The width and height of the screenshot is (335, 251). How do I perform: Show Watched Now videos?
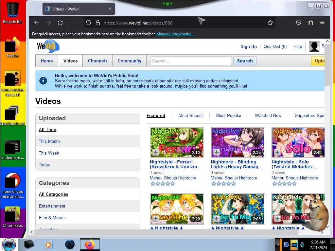point(268,115)
